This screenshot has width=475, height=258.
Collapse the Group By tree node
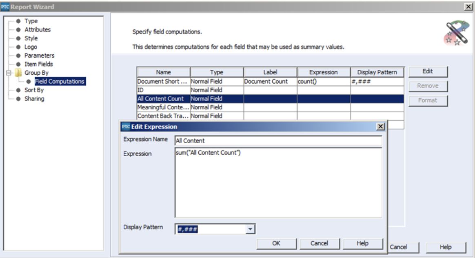[x=9, y=73]
